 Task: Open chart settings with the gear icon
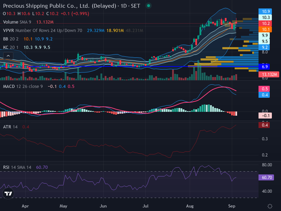pos(270,206)
